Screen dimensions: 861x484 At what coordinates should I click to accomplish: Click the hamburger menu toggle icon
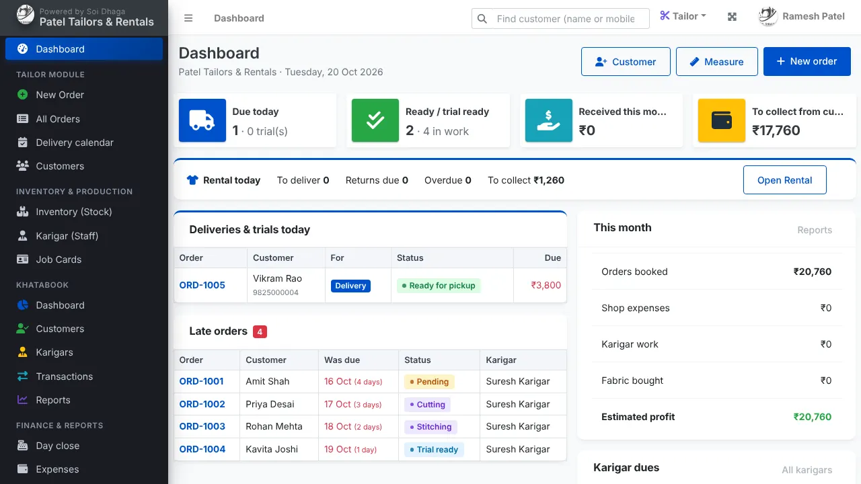[188, 18]
